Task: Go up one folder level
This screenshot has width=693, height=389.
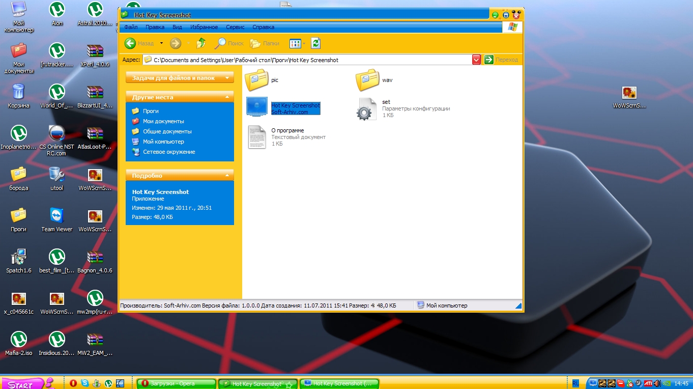Action: tap(201, 43)
